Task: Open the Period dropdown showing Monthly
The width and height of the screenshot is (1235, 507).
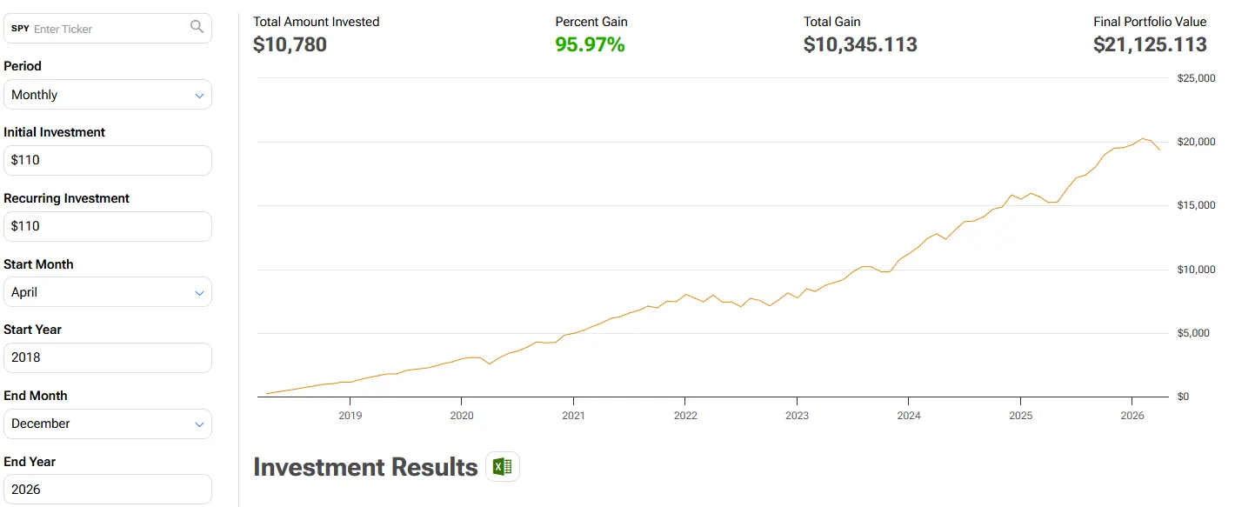Action: point(108,95)
